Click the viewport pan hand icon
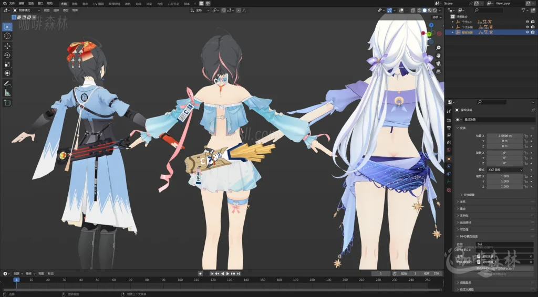 point(438,56)
